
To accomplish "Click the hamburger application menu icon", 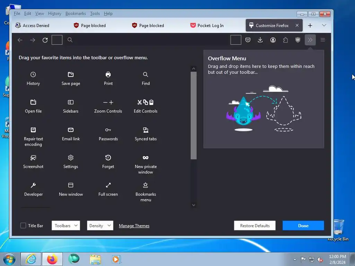I will pos(323,40).
